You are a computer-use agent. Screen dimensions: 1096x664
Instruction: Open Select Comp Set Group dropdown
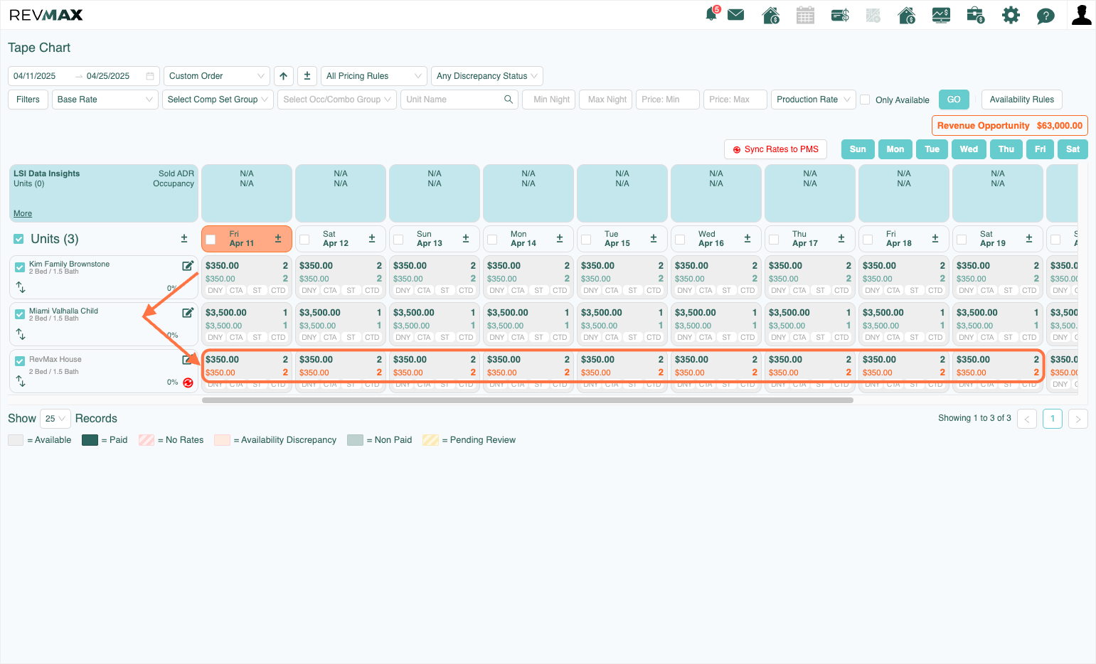click(x=218, y=100)
